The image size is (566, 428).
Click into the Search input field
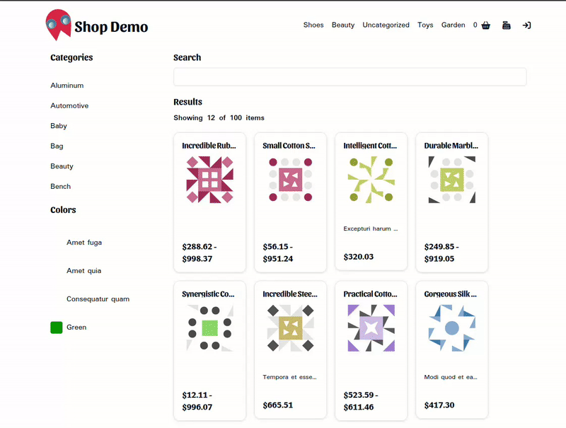[x=350, y=77]
